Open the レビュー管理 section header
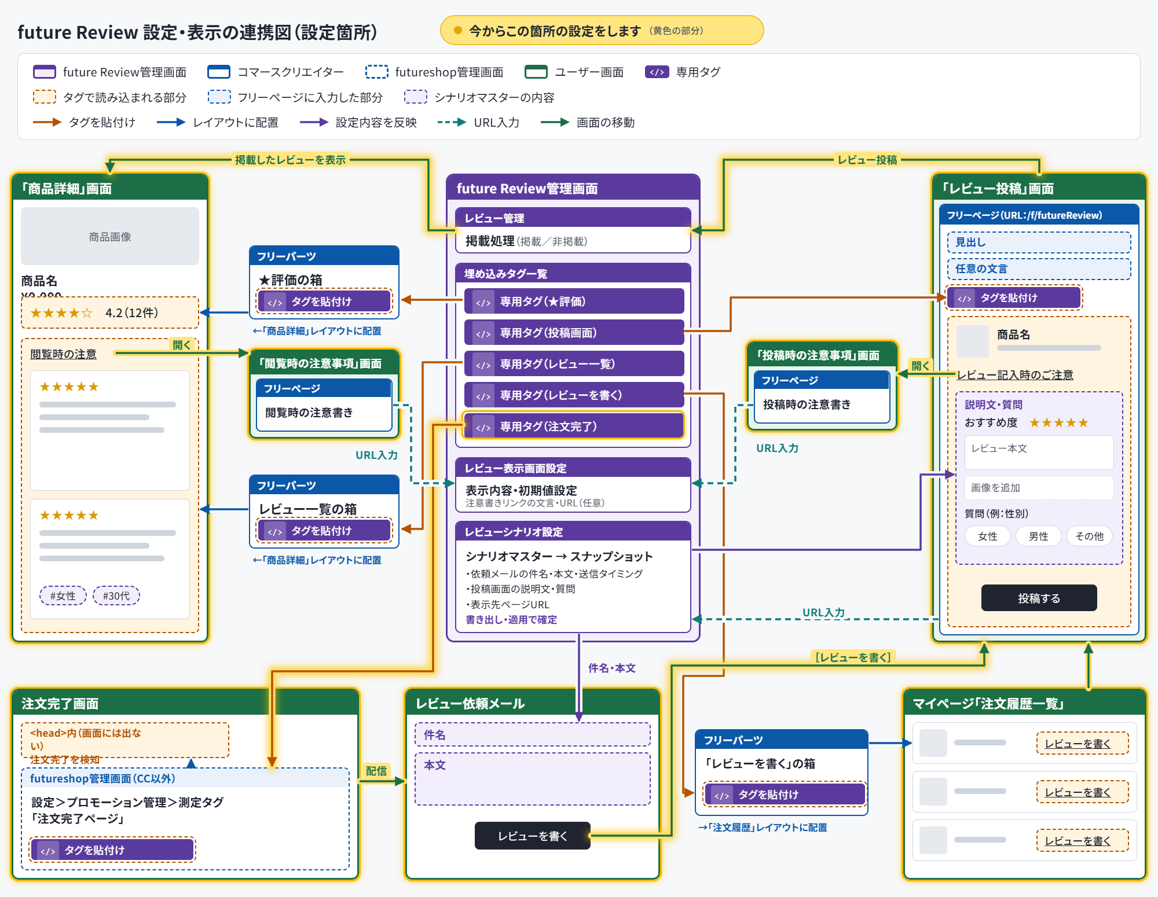1158x897 pixels. pyautogui.click(x=573, y=218)
